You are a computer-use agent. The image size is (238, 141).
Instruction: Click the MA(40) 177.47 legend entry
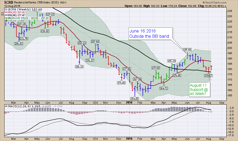tap(15, 15)
